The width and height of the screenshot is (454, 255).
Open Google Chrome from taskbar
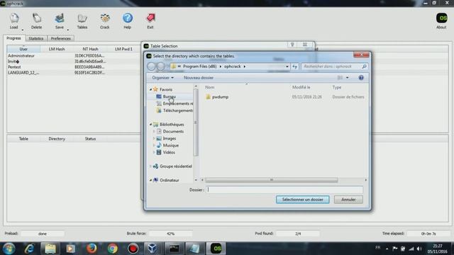[112, 249]
